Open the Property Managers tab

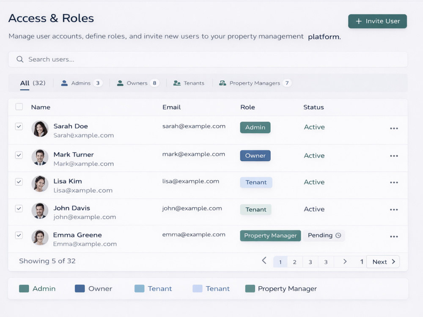click(x=255, y=83)
